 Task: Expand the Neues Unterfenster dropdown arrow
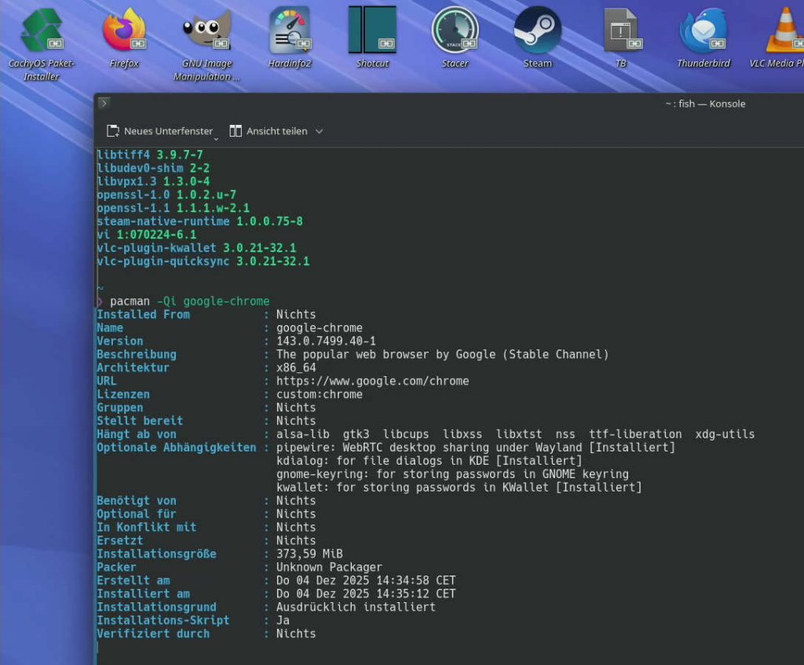point(216,139)
